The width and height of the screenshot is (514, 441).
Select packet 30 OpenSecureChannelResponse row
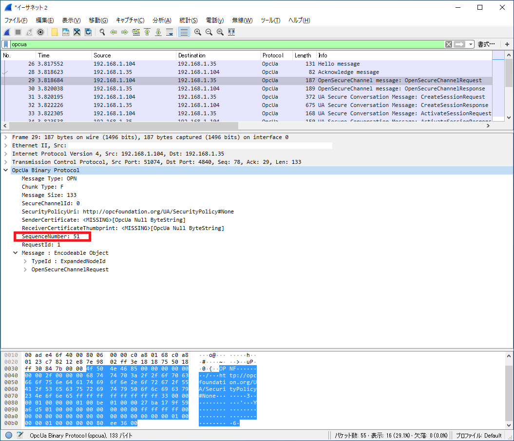247,88
